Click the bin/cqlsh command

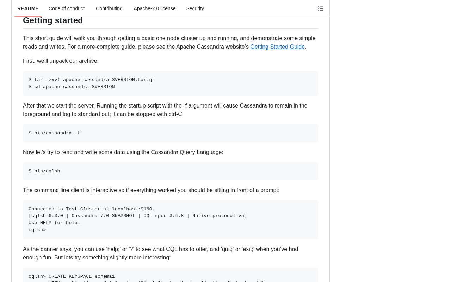pos(44,171)
